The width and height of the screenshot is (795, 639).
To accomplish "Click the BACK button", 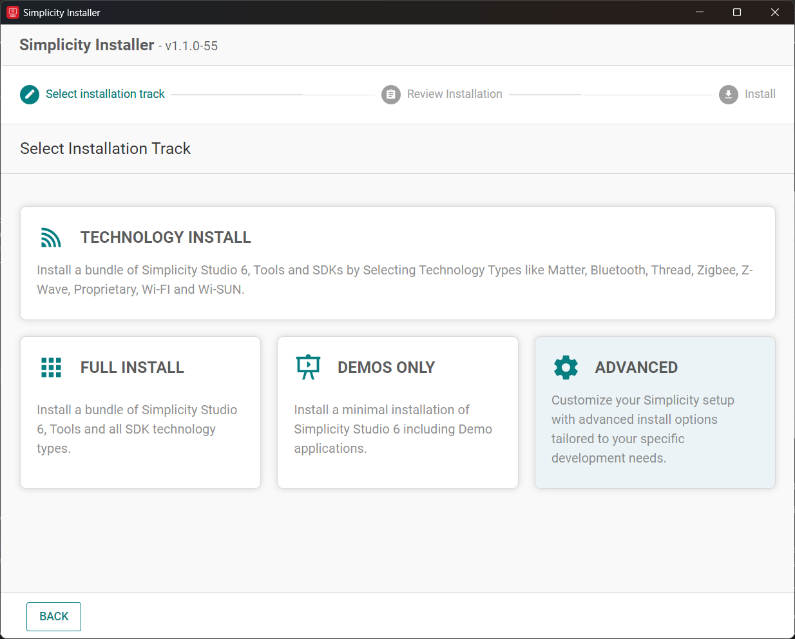I will 53,616.
